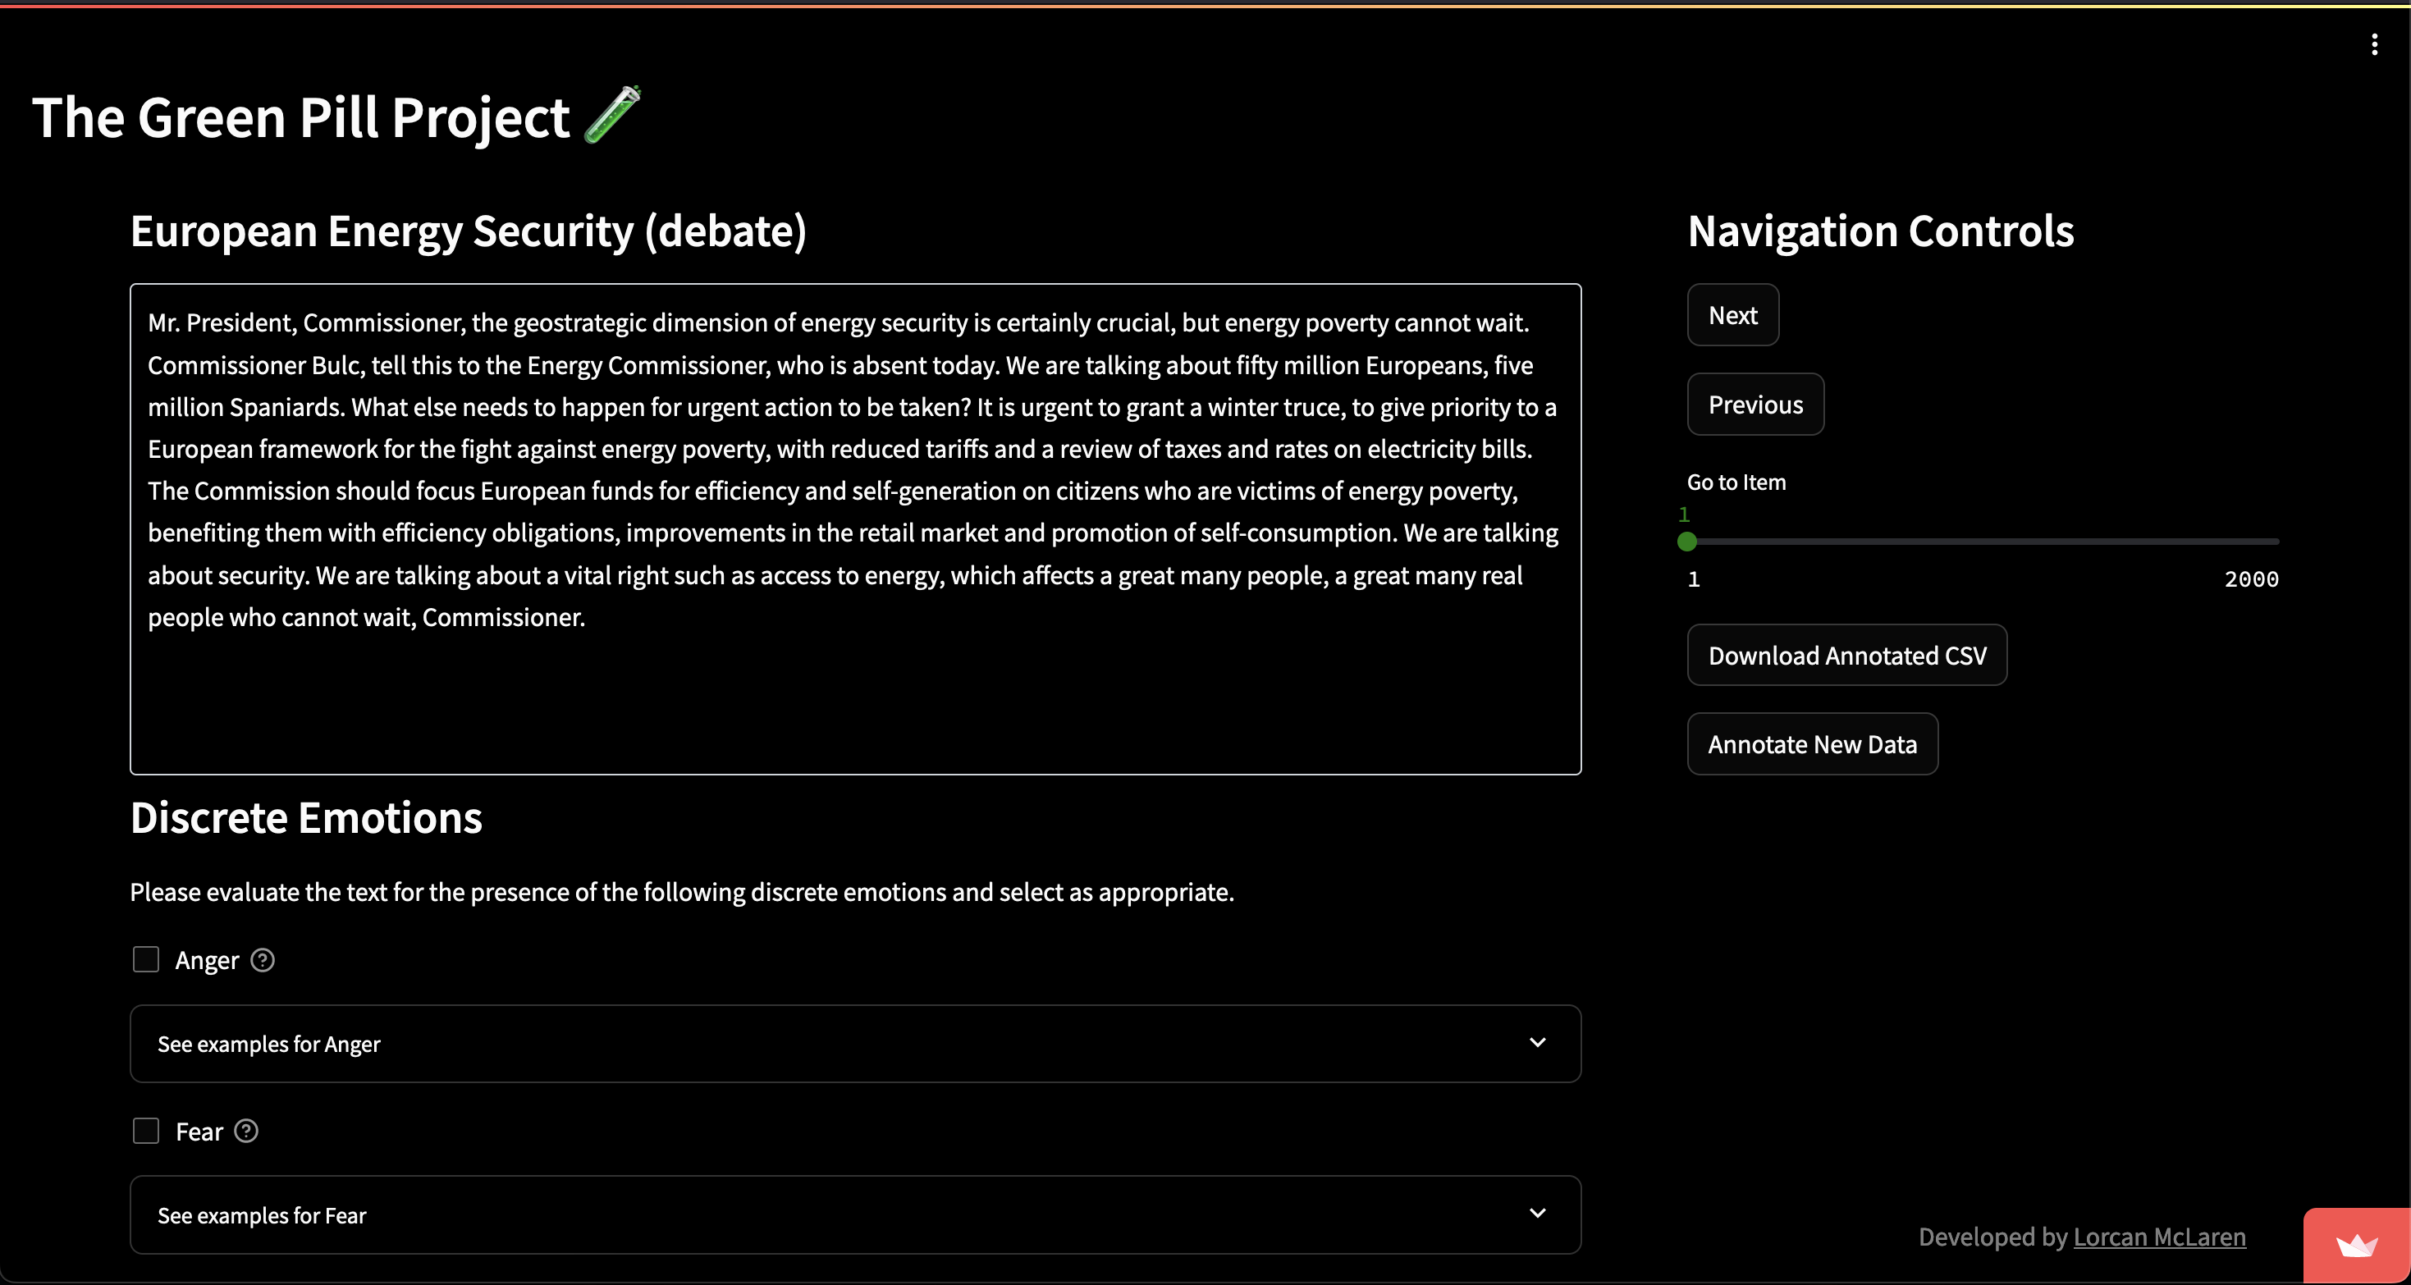Click the Navigation Controls heading

pos(1880,231)
